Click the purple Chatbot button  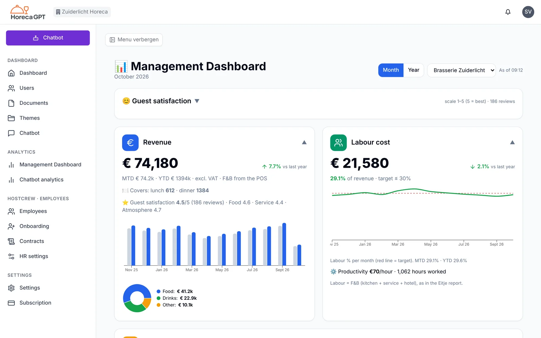coord(48,38)
